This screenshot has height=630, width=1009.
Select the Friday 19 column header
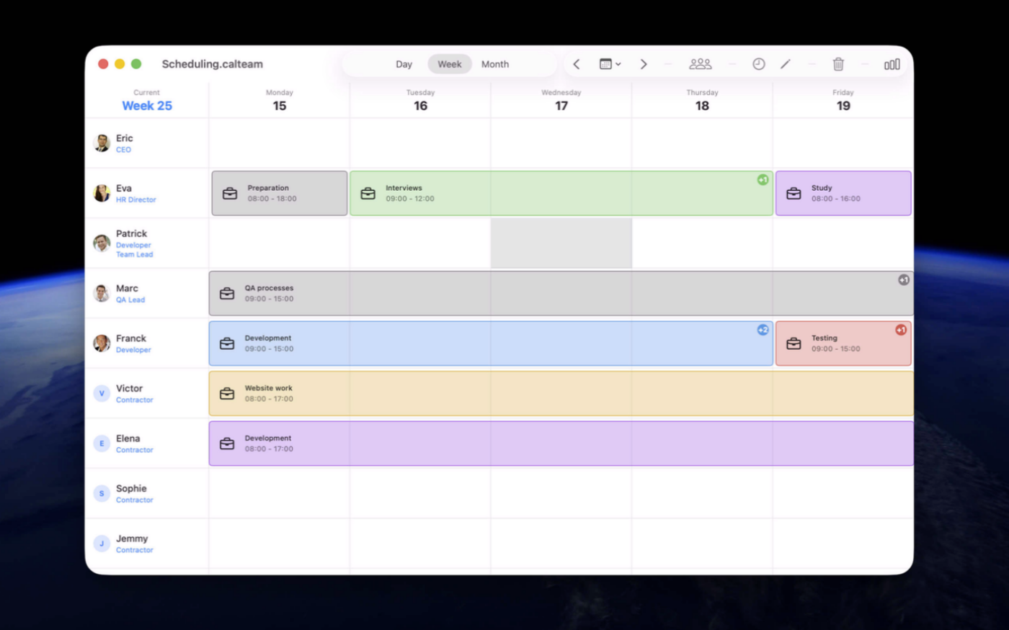(843, 100)
